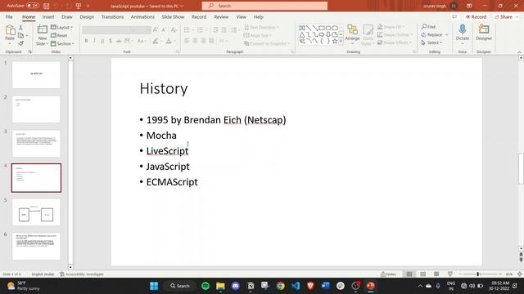This screenshot has width=524, height=294.
Task: Switch to Slide Sorter view
Action: (422, 274)
